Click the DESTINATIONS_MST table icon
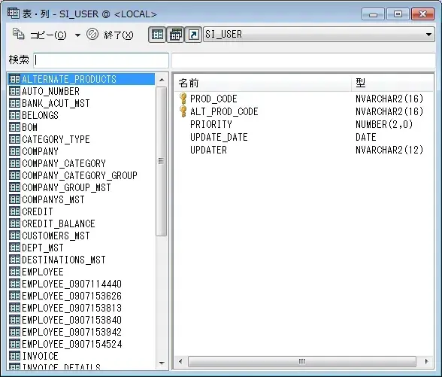 coord(14,260)
